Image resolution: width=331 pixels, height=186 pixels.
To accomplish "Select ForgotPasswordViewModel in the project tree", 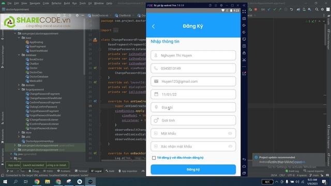I will (x=45, y=115).
